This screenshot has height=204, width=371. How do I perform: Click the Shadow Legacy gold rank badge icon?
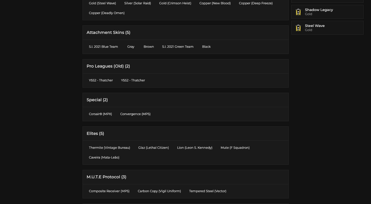(298, 12)
